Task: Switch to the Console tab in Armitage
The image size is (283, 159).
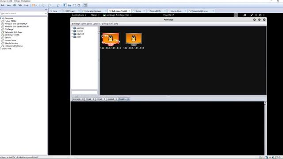Action: (x=76, y=99)
